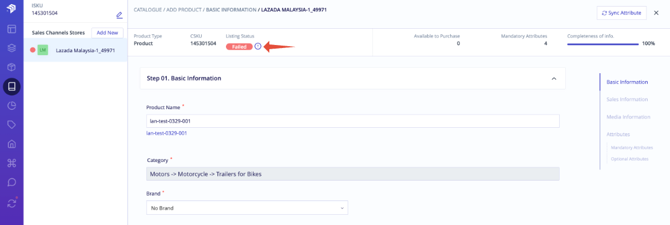Collapse the Step 01 Basic Information section
Viewport: 670px width, 225px height.
pyautogui.click(x=554, y=79)
